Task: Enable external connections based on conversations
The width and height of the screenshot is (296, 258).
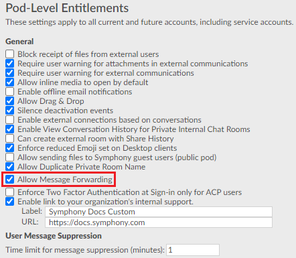Action: pos(10,120)
